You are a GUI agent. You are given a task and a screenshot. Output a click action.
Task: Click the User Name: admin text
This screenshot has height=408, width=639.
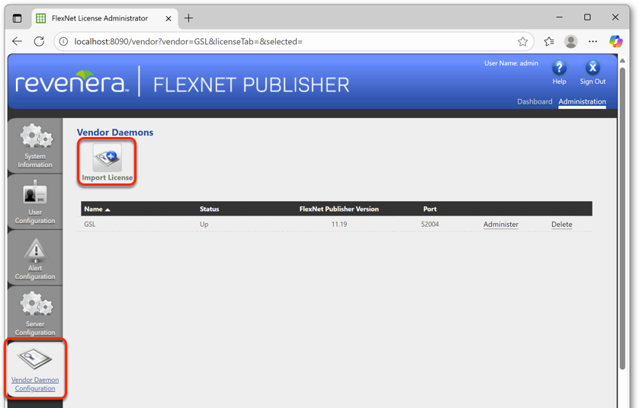(511, 63)
